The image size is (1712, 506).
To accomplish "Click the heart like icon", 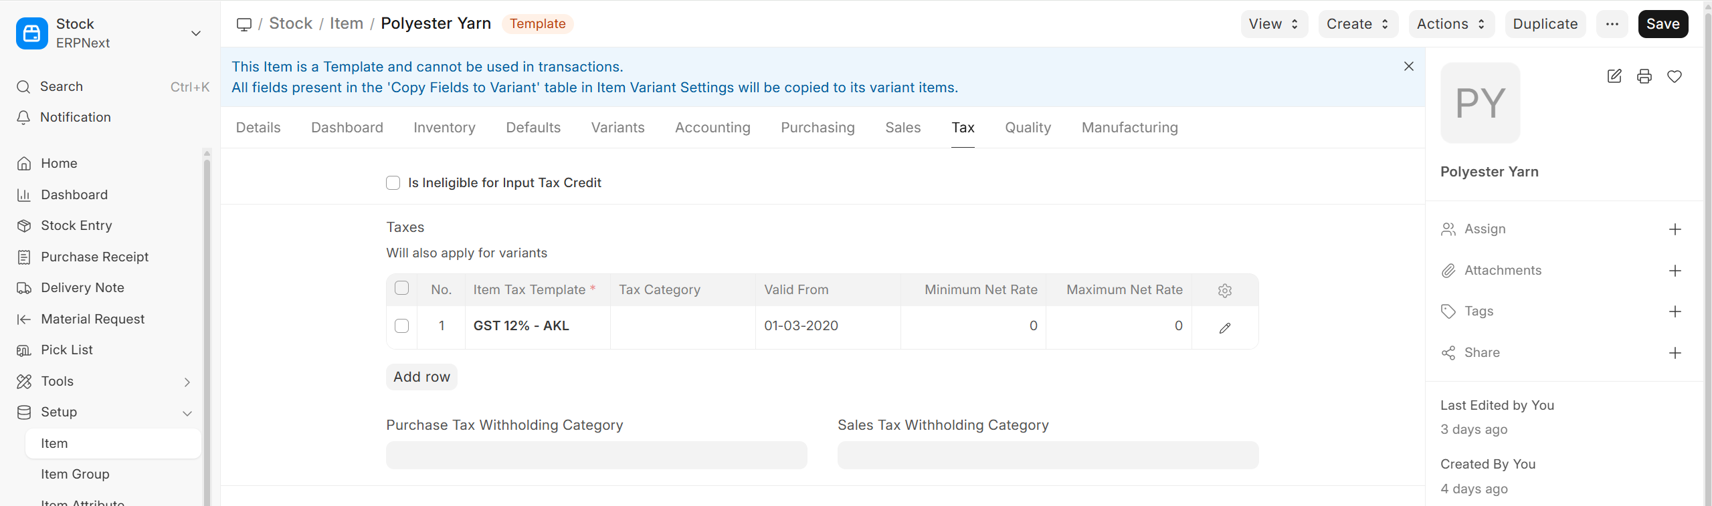I will (1674, 76).
